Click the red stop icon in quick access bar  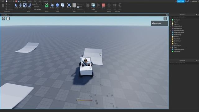click(x=16, y=1)
